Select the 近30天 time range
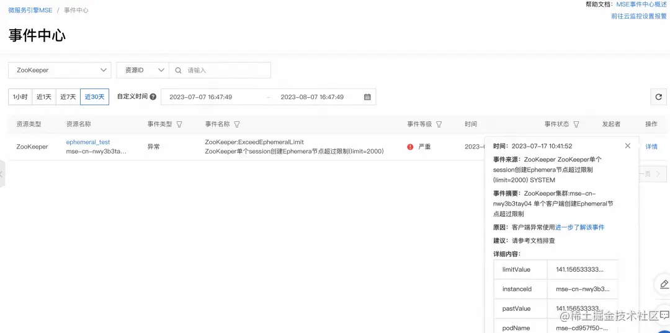This screenshot has height=333, width=670. click(94, 97)
